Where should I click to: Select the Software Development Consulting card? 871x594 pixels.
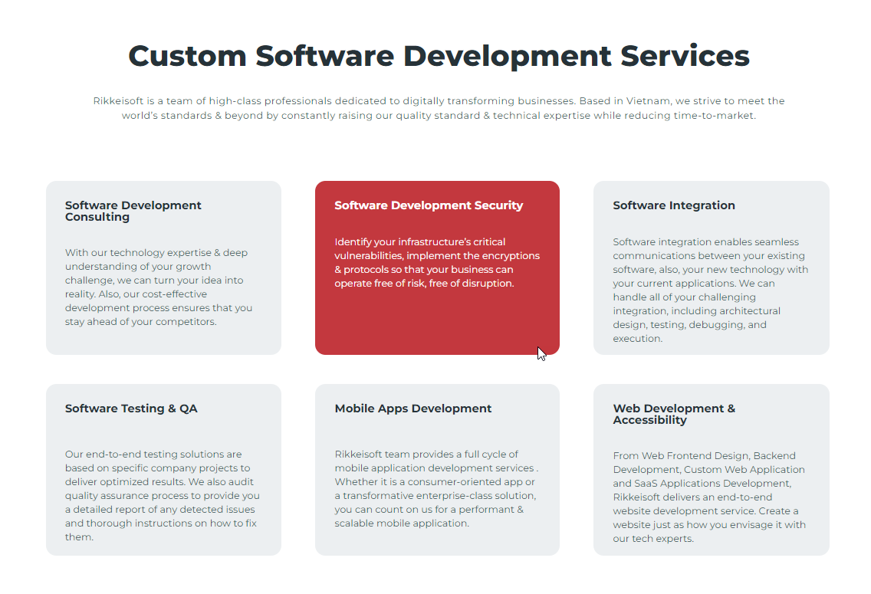pyautogui.click(x=163, y=267)
